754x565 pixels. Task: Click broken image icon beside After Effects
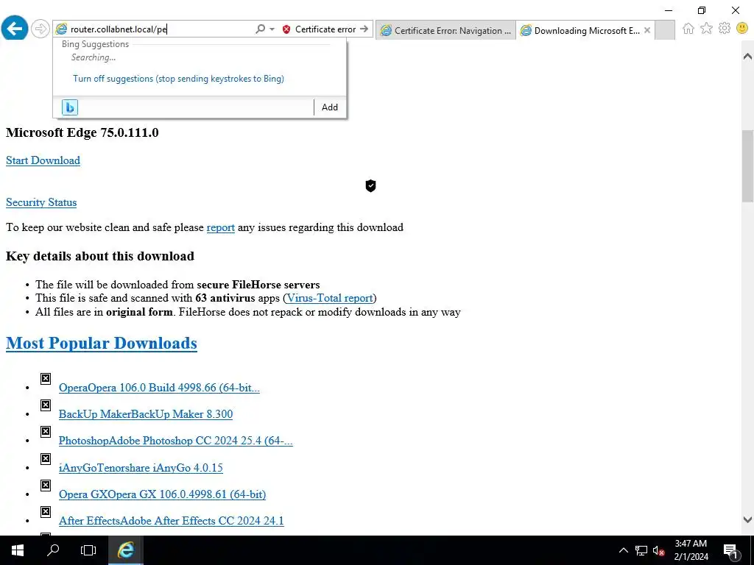pyautogui.click(x=46, y=512)
